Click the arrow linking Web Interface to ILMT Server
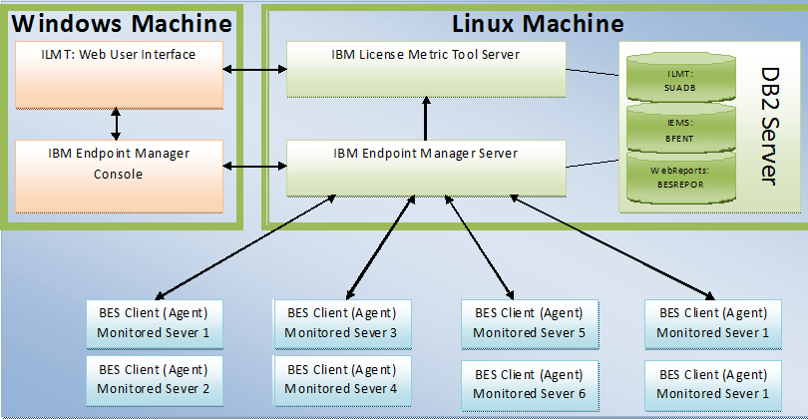808x420 pixels. (255, 70)
